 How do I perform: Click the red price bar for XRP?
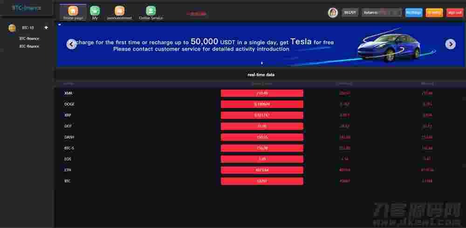click(x=262, y=115)
